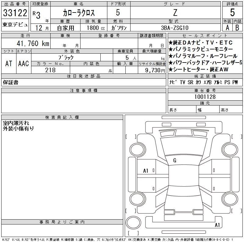The image size is (244, 244).
Task: Select the car name カローラクロス
Action: point(79,13)
